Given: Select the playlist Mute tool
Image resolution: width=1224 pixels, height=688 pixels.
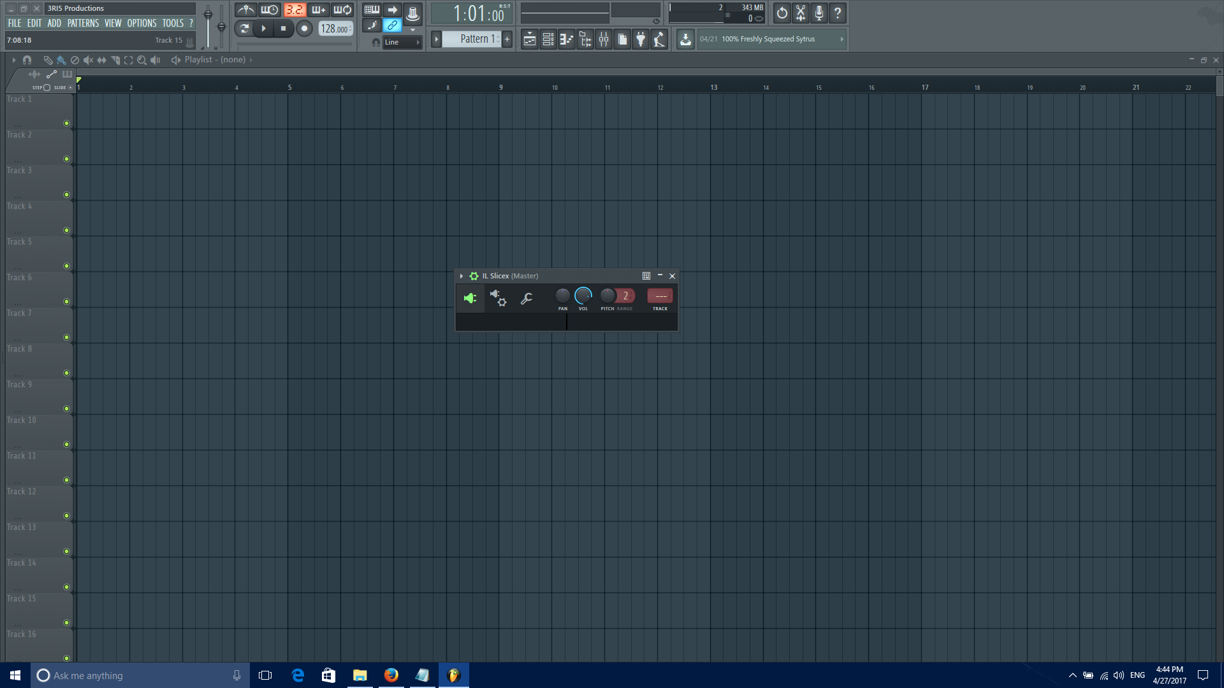Looking at the screenshot, I should 88,60.
